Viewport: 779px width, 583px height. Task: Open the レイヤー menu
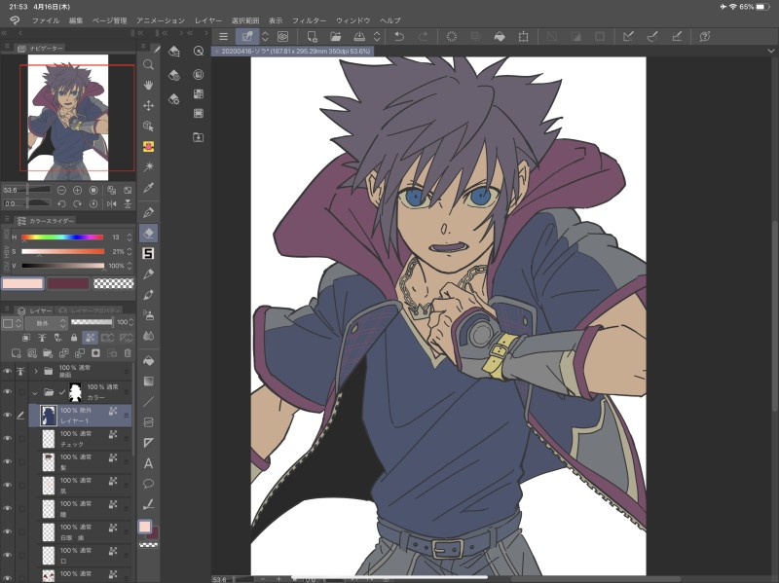point(208,20)
